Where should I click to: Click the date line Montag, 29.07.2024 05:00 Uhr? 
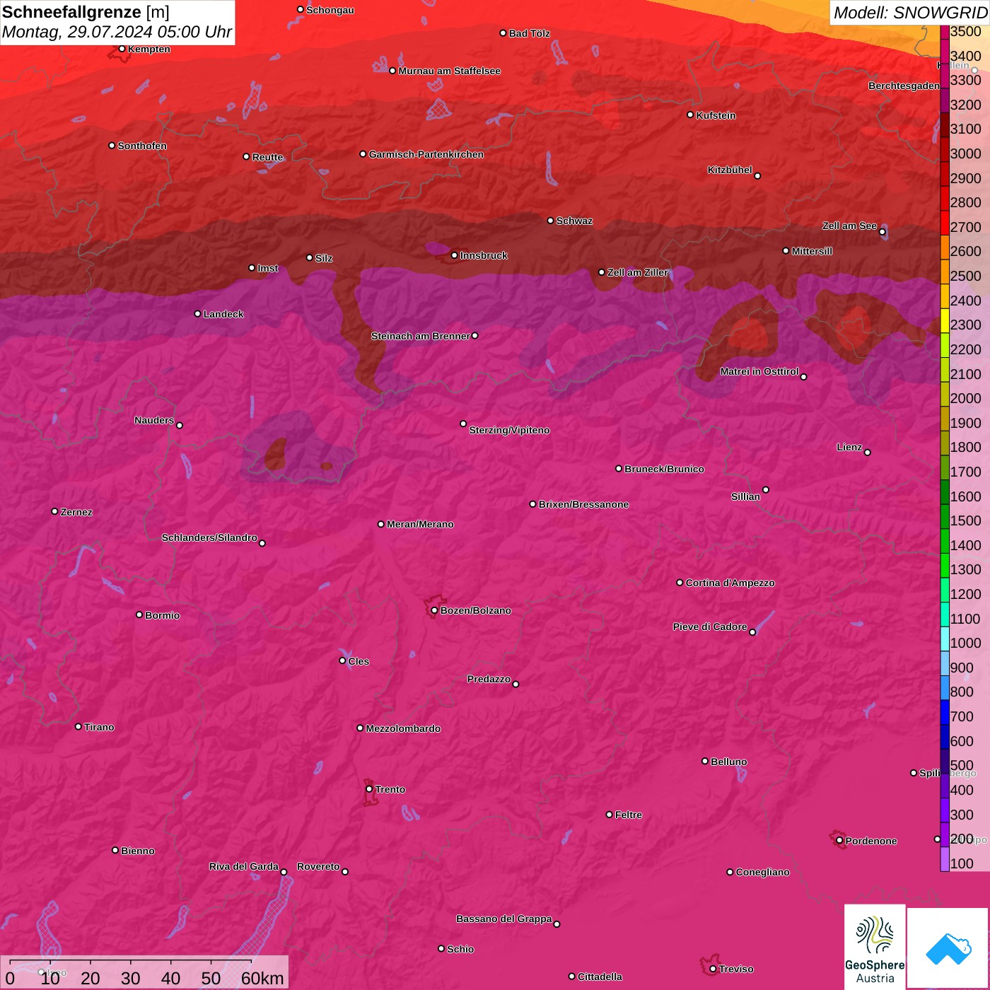117,32
